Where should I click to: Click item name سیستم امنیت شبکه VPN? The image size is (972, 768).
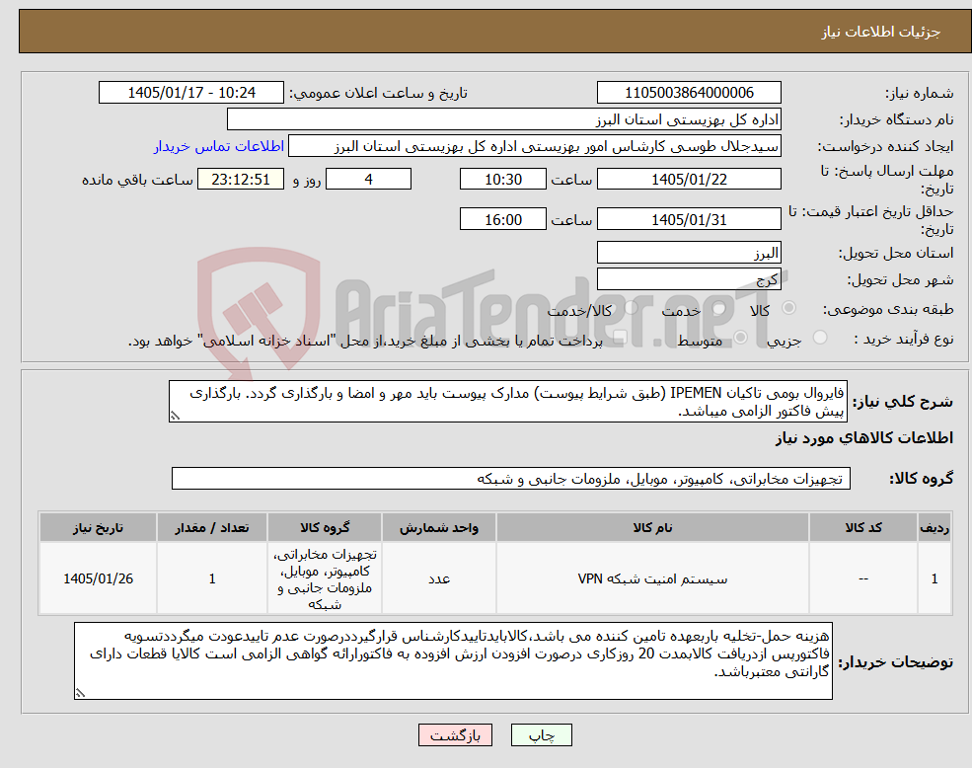pos(652,578)
